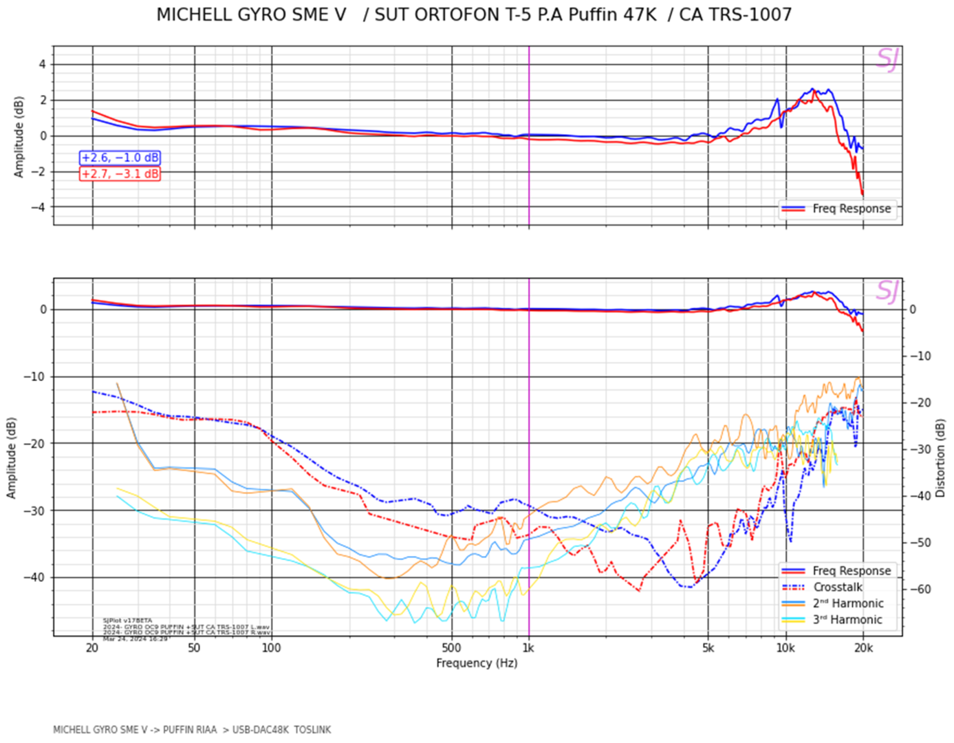The width and height of the screenshot is (954, 743).
Task: Click the '3rd Harmonic' legend entry
Action: [848, 620]
